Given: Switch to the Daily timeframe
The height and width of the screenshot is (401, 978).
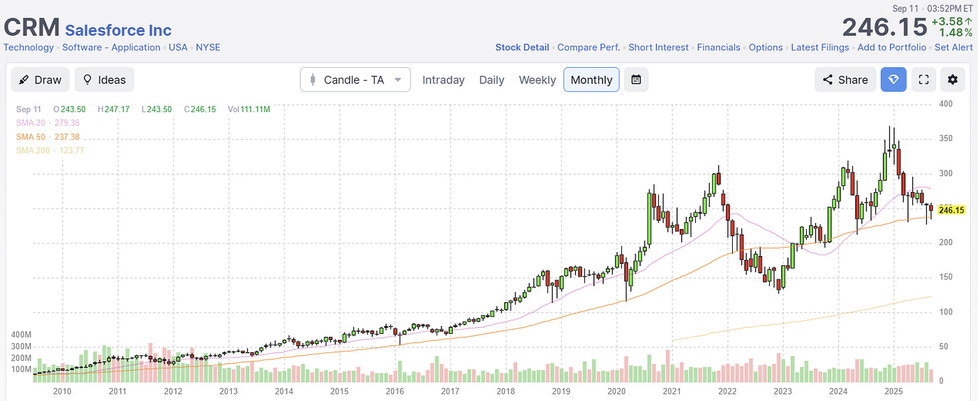Looking at the screenshot, I should [x=492, y=80].
